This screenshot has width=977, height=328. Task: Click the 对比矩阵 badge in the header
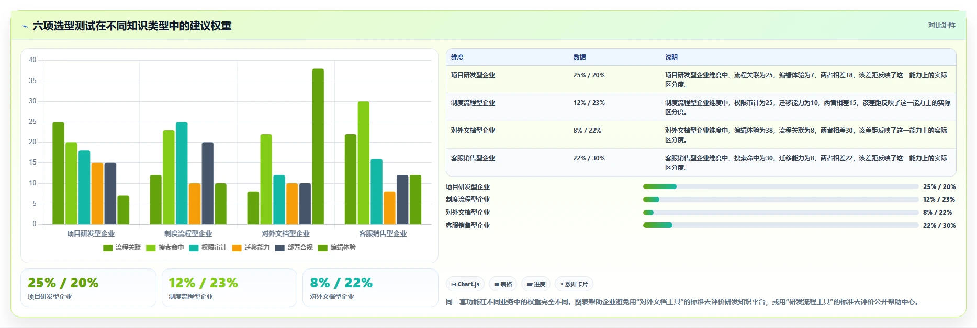(x=941, y=25)
